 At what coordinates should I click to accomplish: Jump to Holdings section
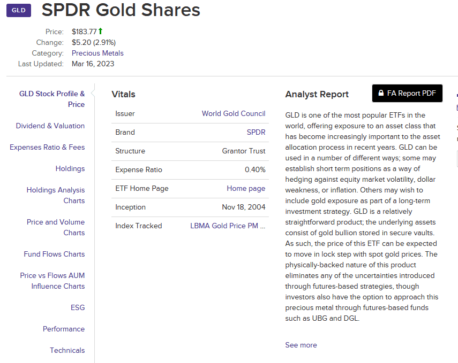pos(70,168)
